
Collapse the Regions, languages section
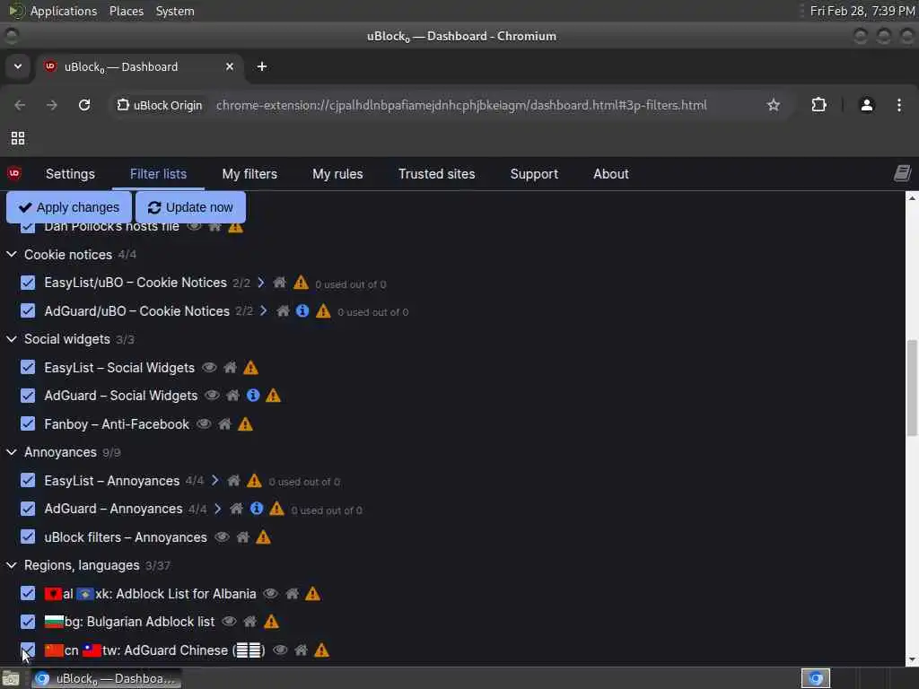pyautogui.click(x=11, y=565)
